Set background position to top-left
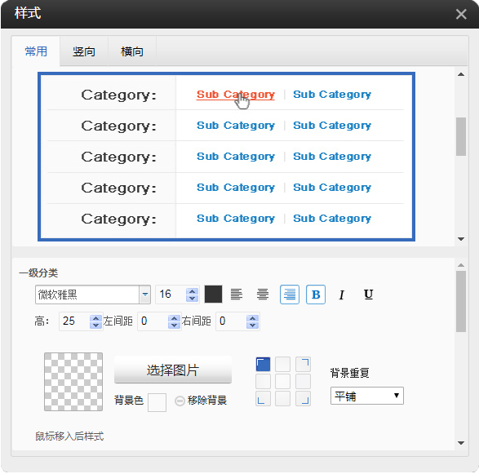Viewport: 479px width, 474px height. 263,364
